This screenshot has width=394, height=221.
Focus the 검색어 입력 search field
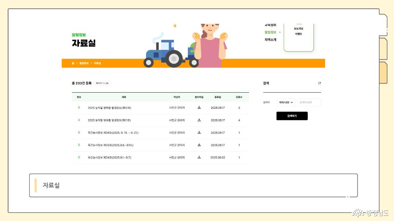(x=309, y=102)
